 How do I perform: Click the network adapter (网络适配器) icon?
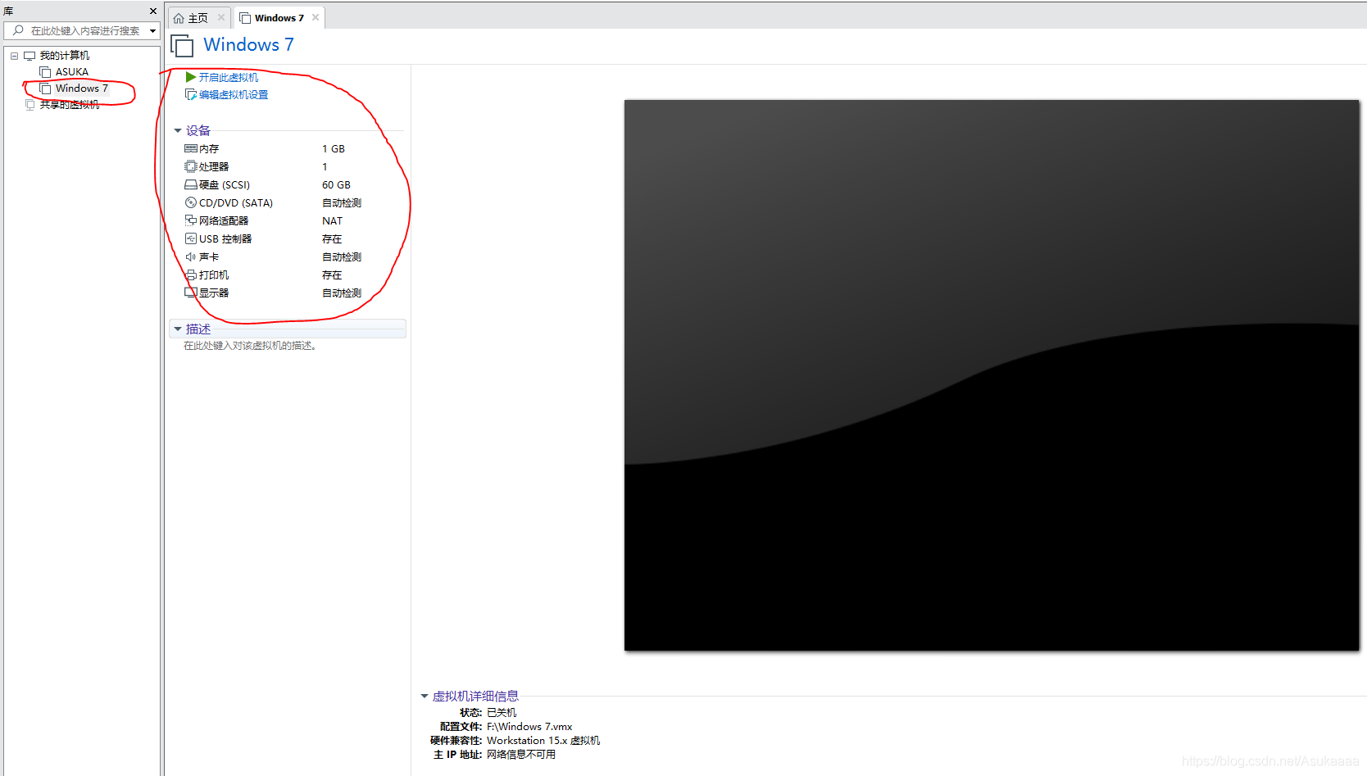[x=191, y=221]
